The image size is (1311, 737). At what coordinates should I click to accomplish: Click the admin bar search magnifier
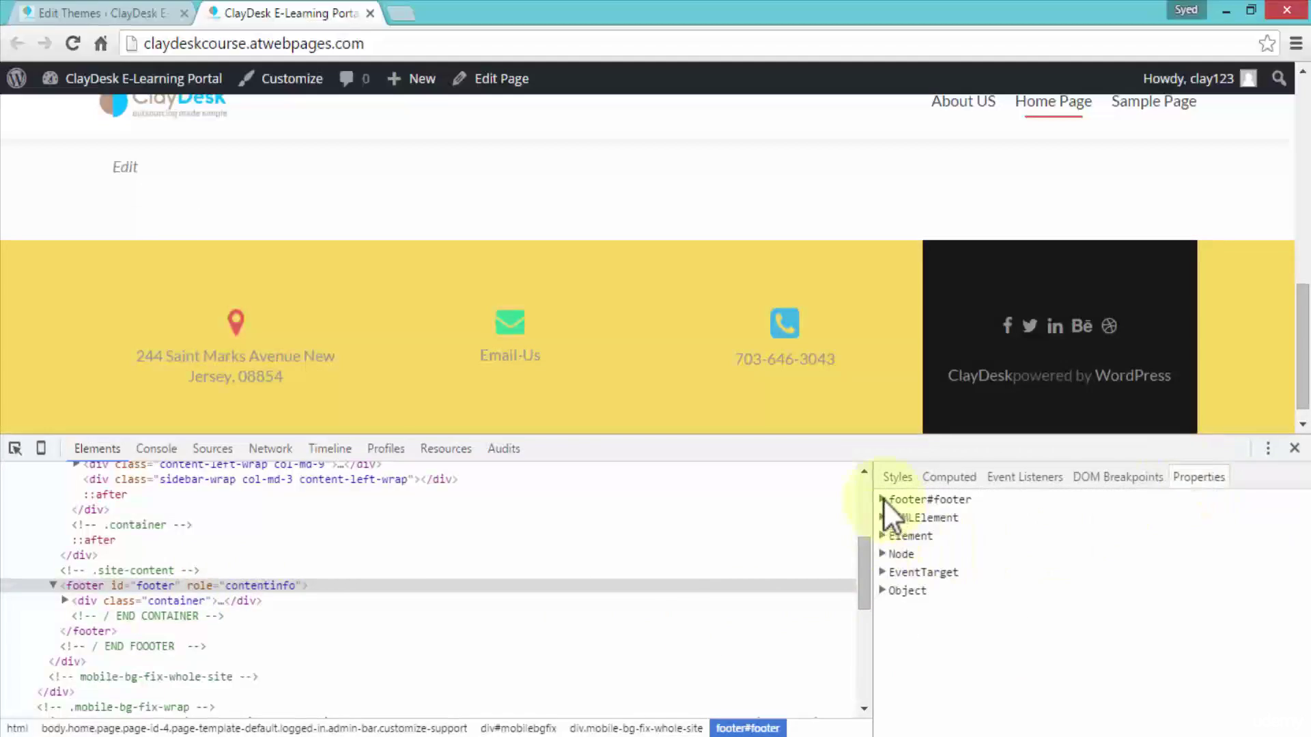pyautogui.click(x=1279, y=78)
